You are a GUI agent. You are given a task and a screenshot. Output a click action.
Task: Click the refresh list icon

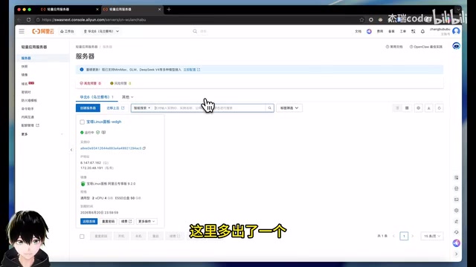tap(439, 108)
